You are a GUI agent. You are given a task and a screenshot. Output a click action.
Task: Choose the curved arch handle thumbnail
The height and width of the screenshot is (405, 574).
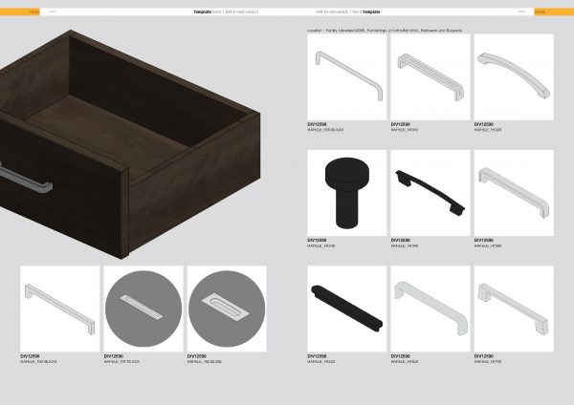pyautogui.click(x=513, y=76)
